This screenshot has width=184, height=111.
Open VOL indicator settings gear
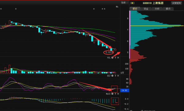(x=113, y=58)
